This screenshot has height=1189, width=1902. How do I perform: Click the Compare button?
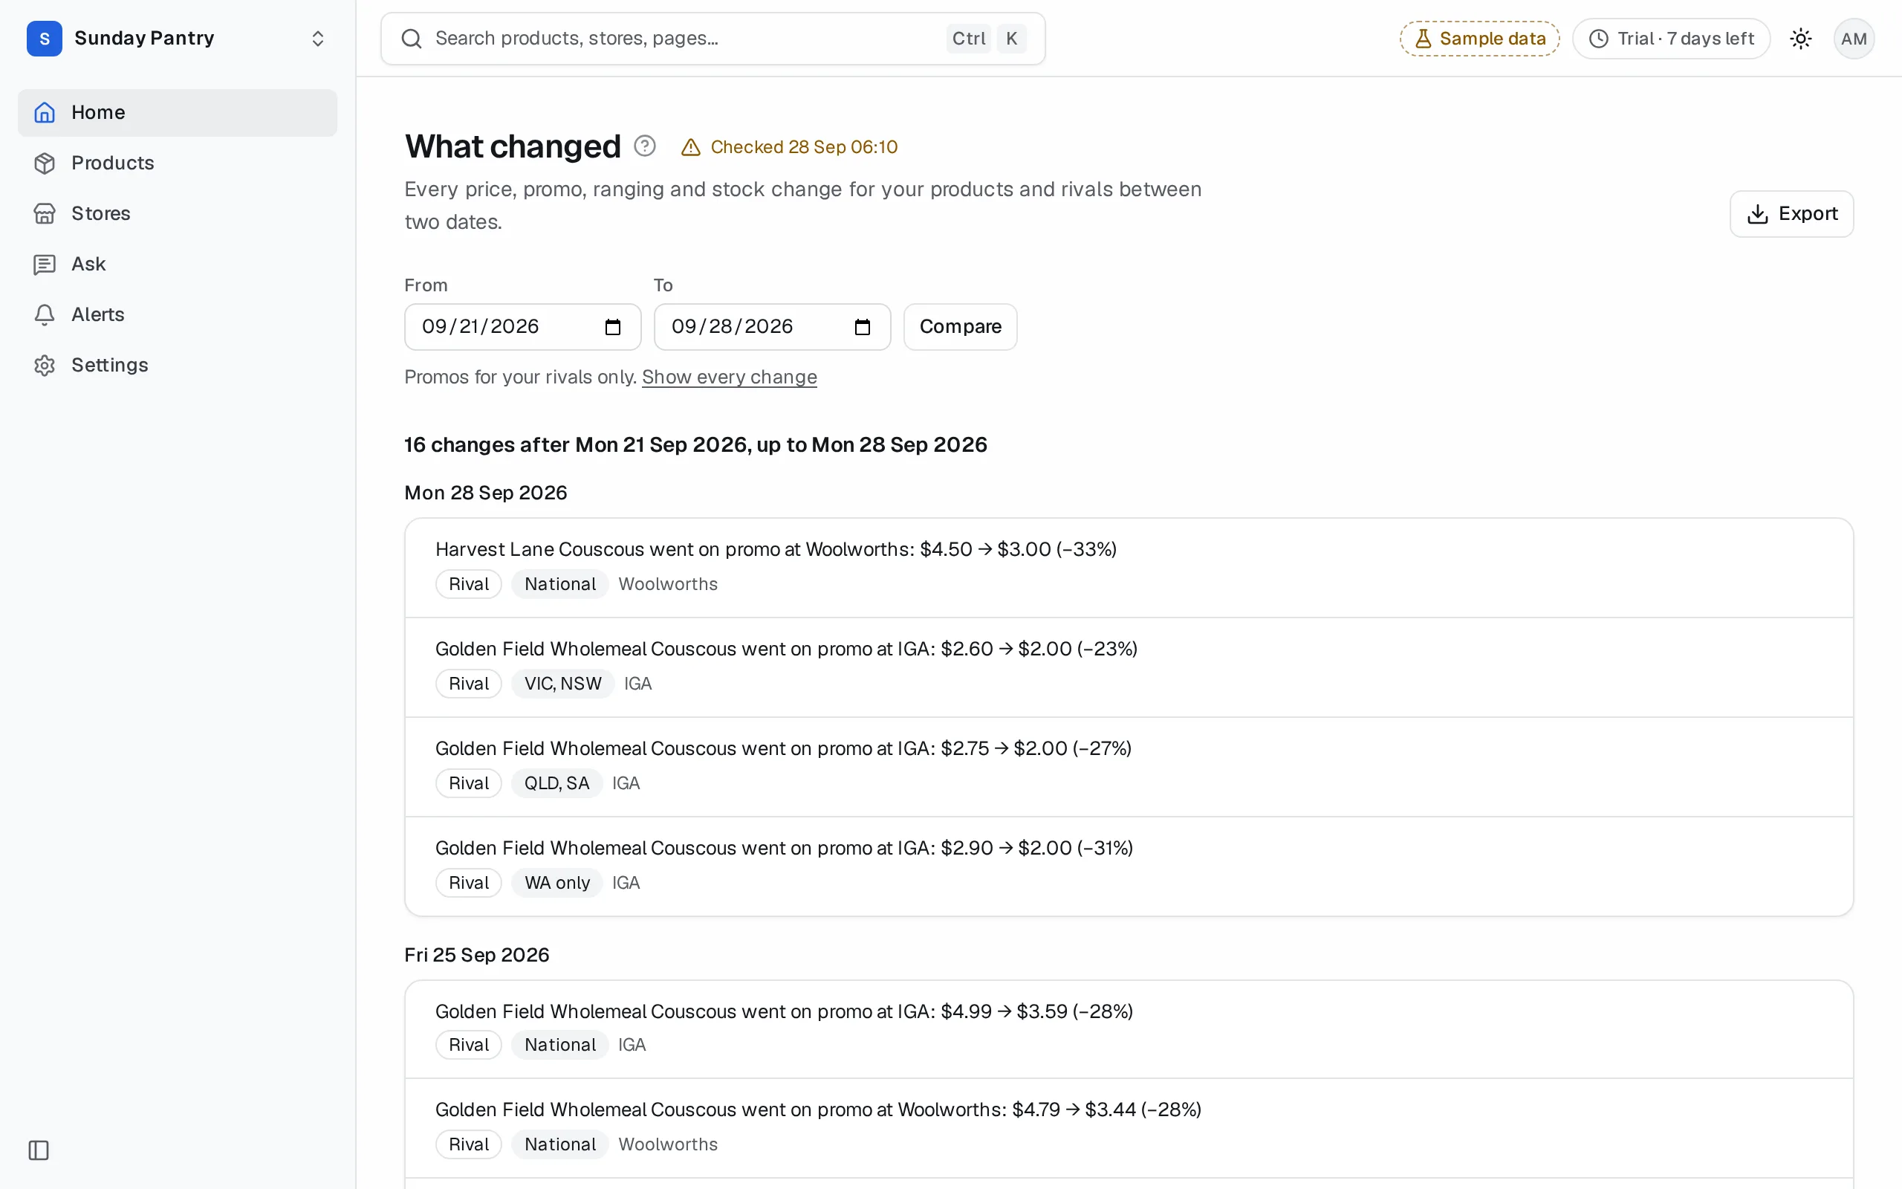(x=960, y=327)
